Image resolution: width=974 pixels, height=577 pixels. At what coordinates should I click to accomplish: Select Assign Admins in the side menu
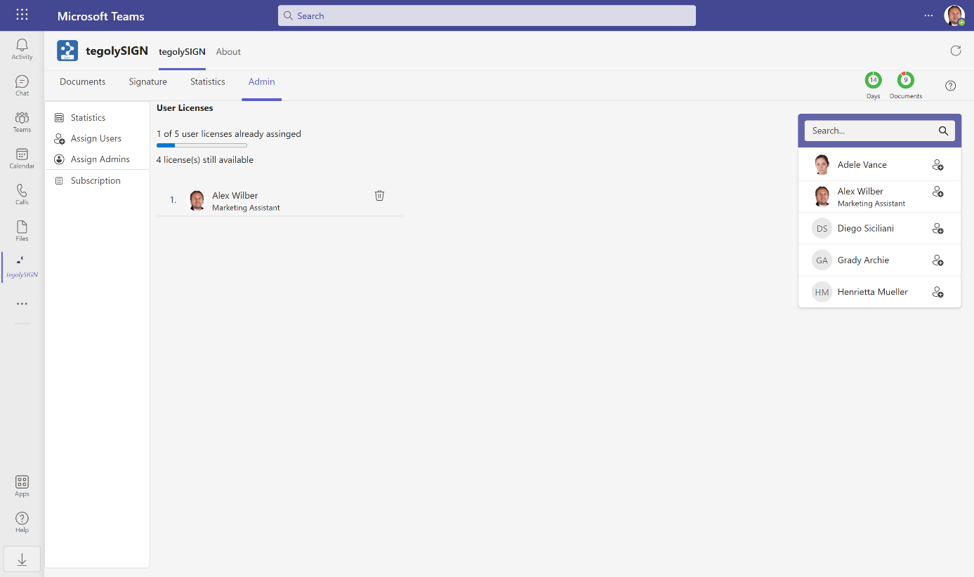[100, 159]
